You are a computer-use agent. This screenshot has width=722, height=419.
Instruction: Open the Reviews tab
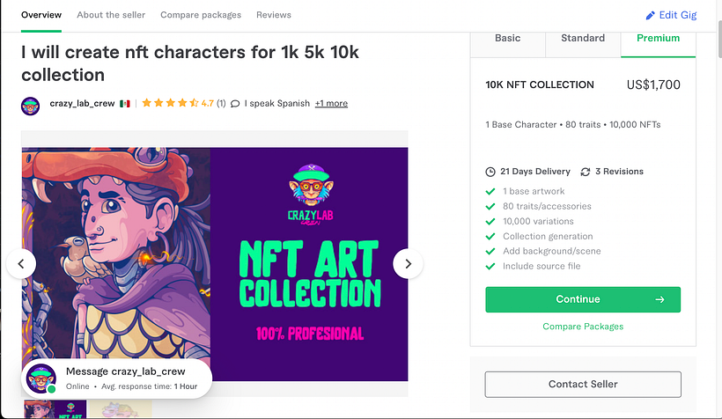coord(273,15)
